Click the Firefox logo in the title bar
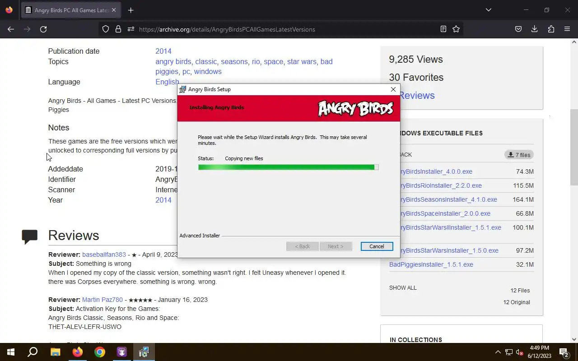 9,10
